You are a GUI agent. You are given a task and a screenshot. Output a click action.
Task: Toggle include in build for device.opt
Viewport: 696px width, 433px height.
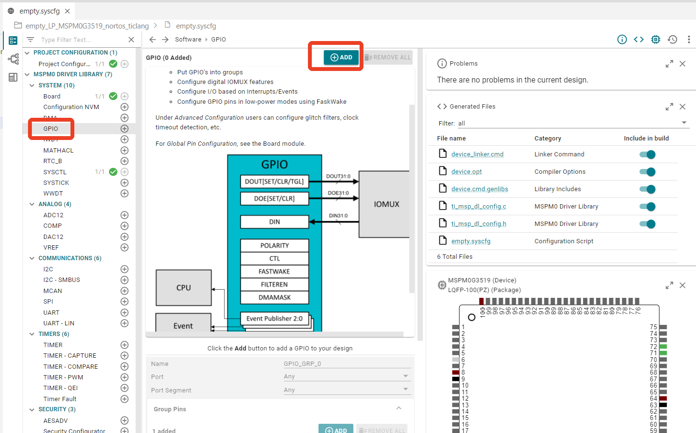[647, 172]
